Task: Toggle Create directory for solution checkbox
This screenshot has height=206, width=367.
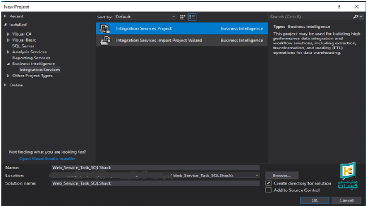Action: coord(268,183)
